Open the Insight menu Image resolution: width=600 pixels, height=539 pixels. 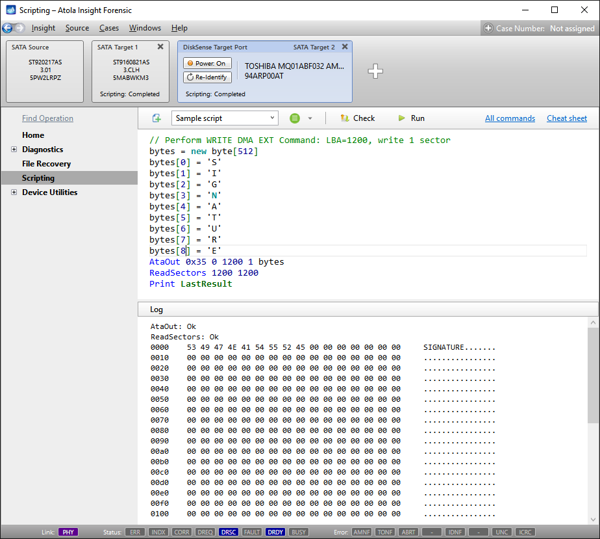[x=44, y=28]
